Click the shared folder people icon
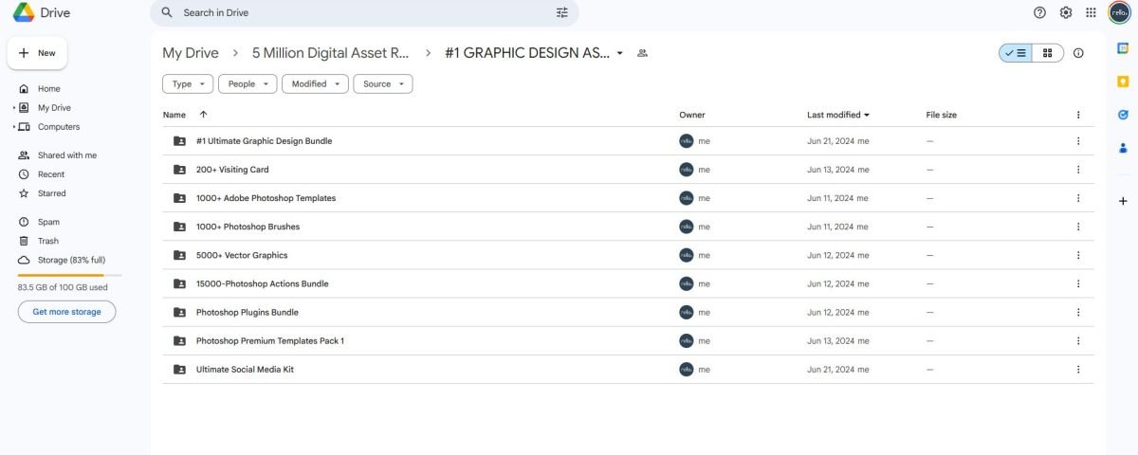Screen dimensions: 1138x455 642,53
